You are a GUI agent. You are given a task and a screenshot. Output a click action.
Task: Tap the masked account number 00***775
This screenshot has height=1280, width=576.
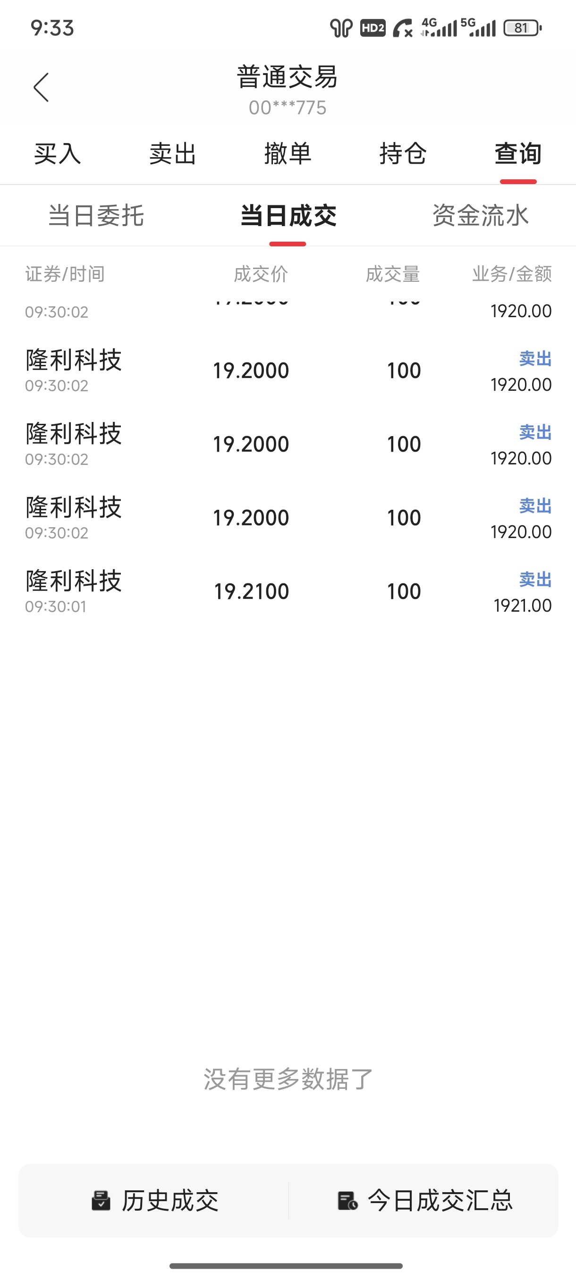click(x=288, y=108)
